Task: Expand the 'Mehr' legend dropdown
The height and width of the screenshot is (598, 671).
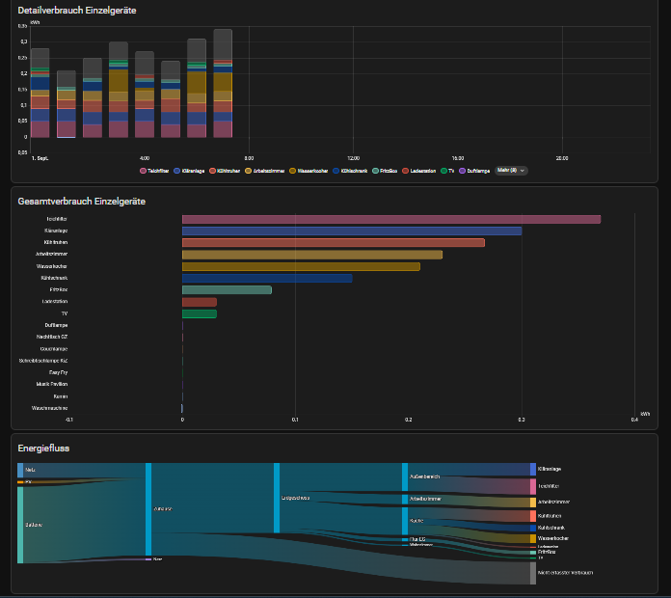Action: coord(511,170)
